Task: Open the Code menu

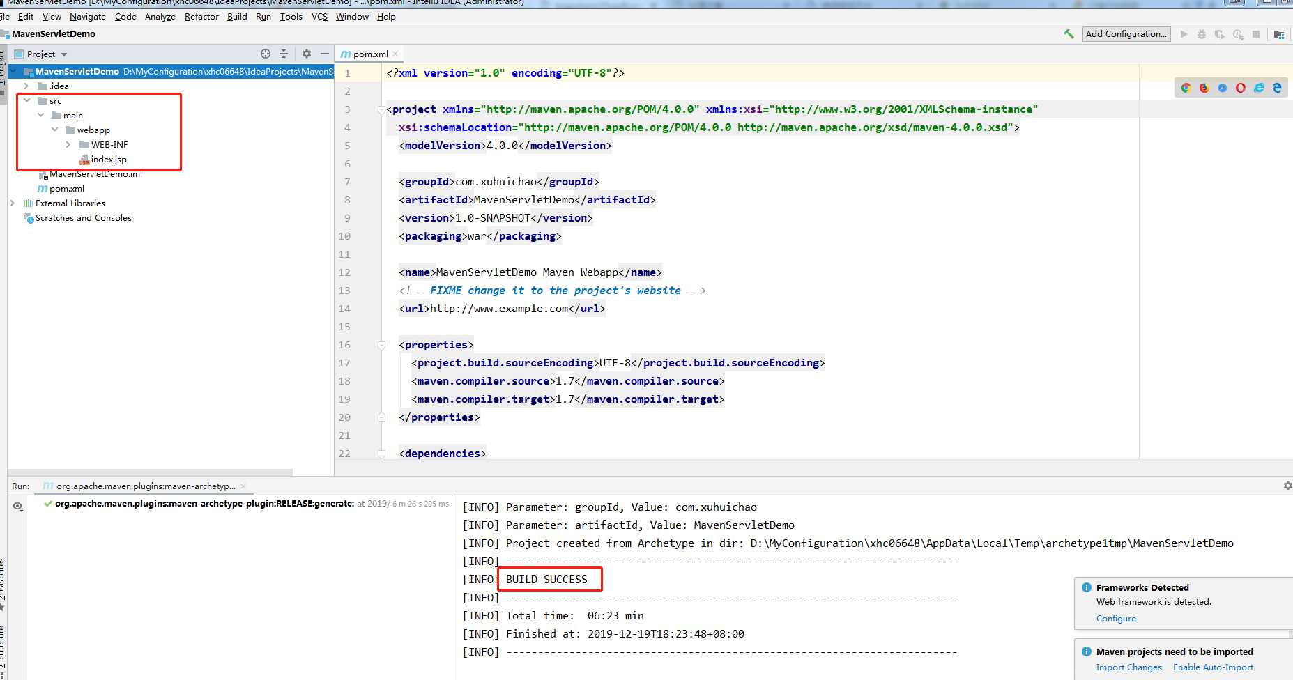Action: pyautogui.click(x=125, y=17)
